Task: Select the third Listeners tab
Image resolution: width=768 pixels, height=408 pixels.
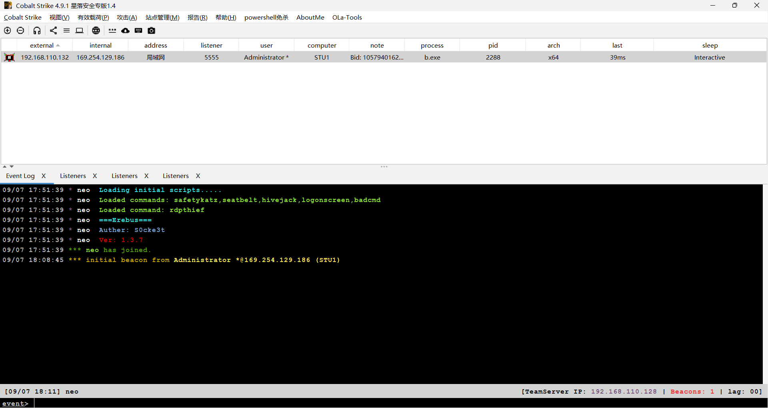Action: coord(176,176)
